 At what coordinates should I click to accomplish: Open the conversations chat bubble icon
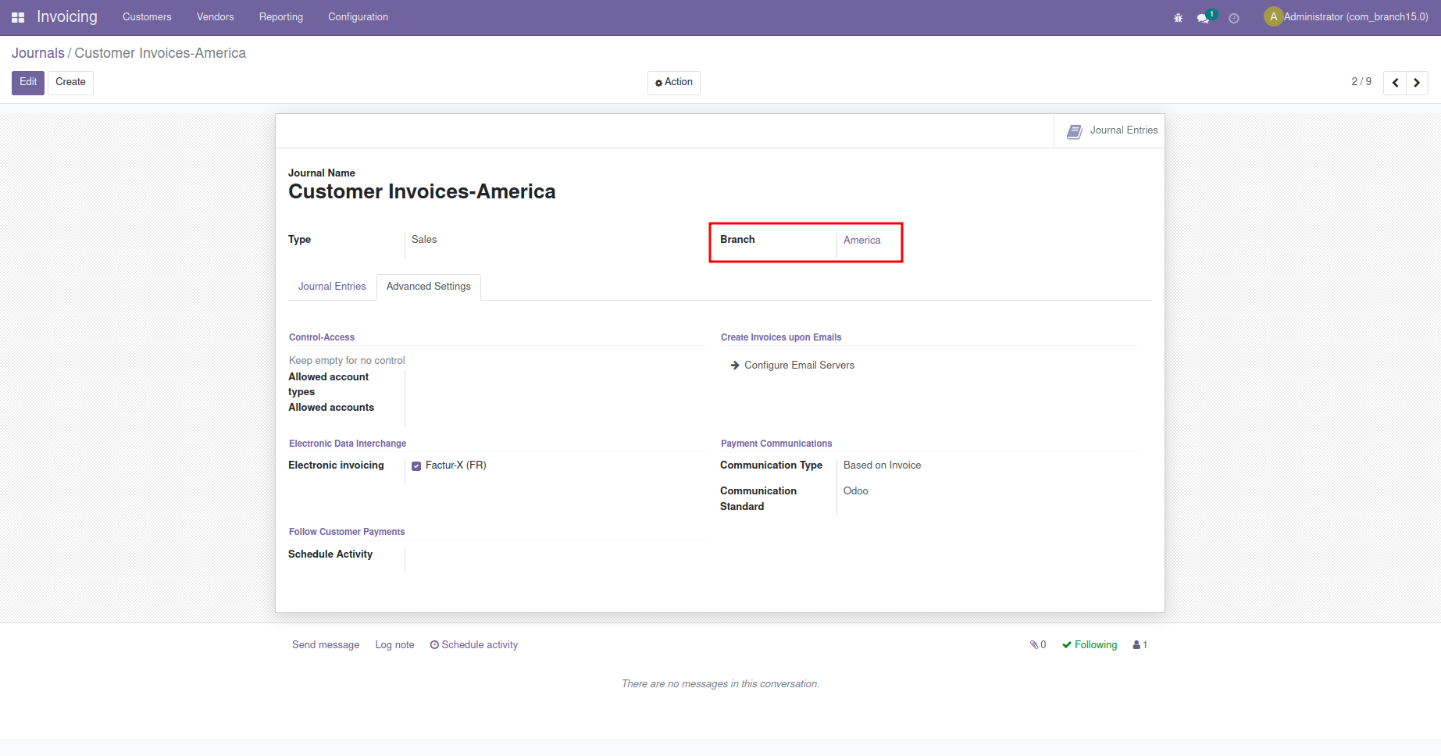pyautogui.click(x=1204, y=18)
